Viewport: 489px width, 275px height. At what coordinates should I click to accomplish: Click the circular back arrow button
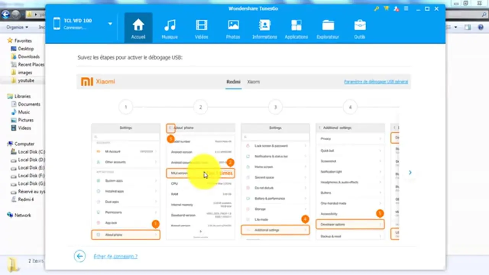tap(80, 256)
